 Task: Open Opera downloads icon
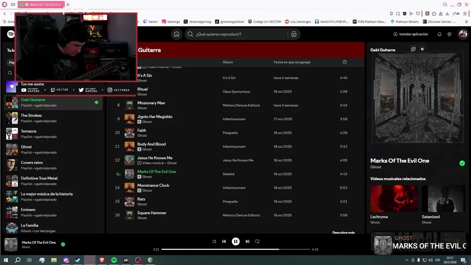447,14
